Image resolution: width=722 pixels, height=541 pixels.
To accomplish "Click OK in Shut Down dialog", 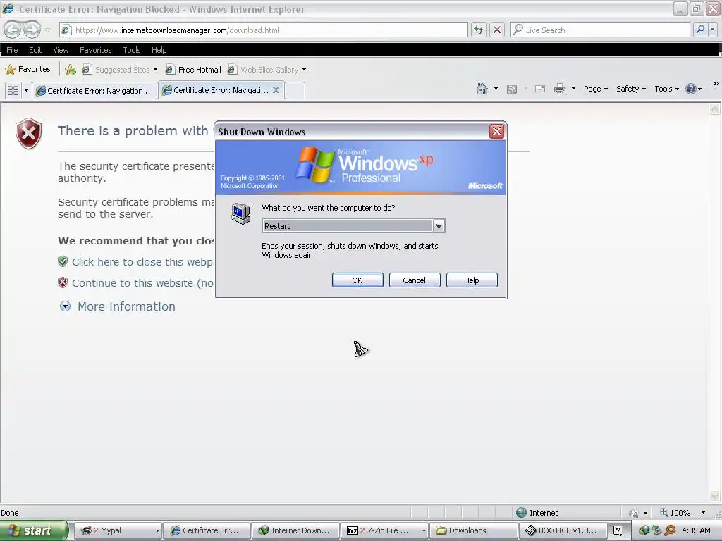I will 357,280.
